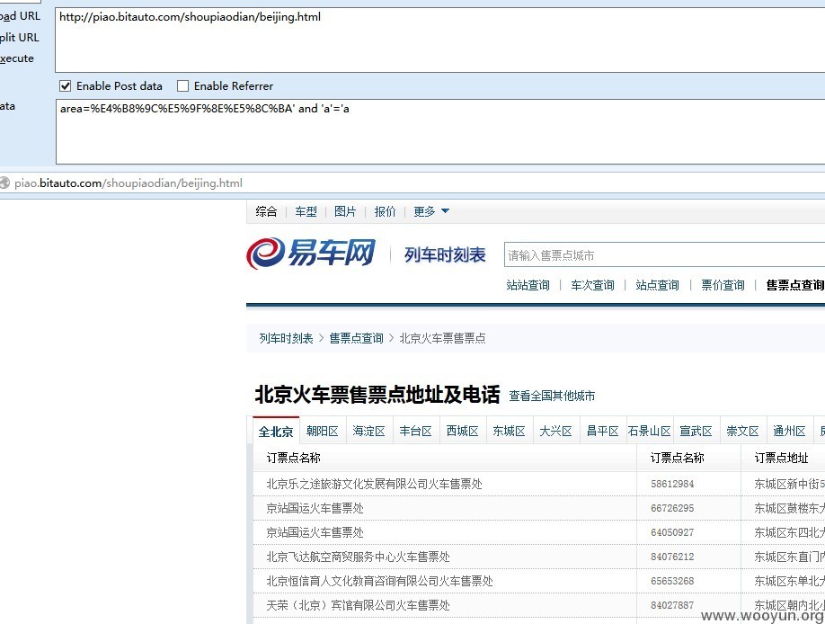Expand the 更多 dropdown arrow
Screen dimensions: 825x624
(445, 211)
